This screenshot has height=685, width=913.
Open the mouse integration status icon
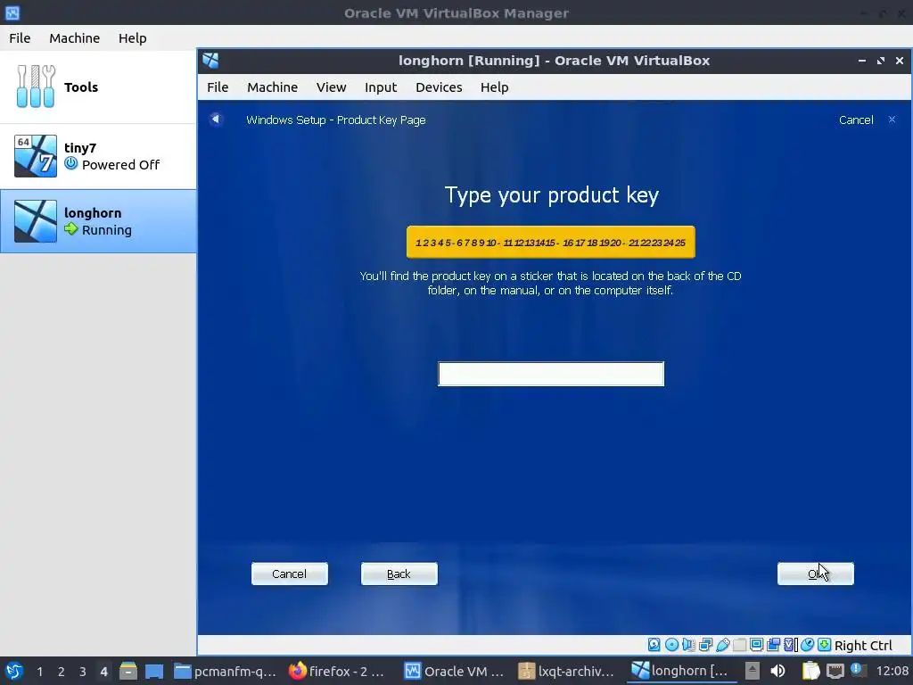pos(807,644)
